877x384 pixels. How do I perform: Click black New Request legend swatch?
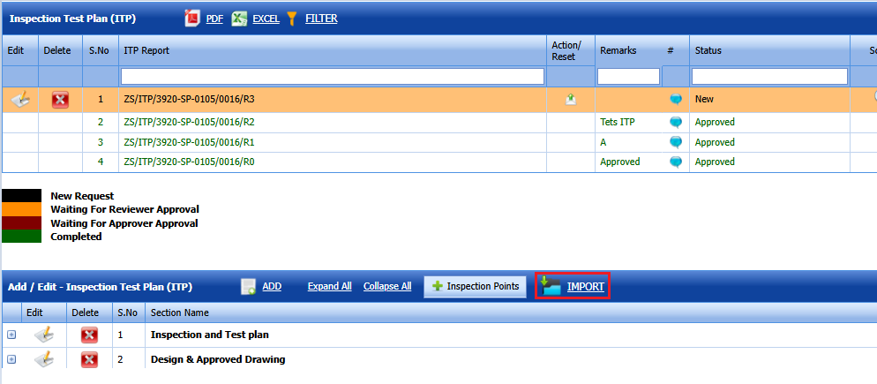click(x=21, y=196)
